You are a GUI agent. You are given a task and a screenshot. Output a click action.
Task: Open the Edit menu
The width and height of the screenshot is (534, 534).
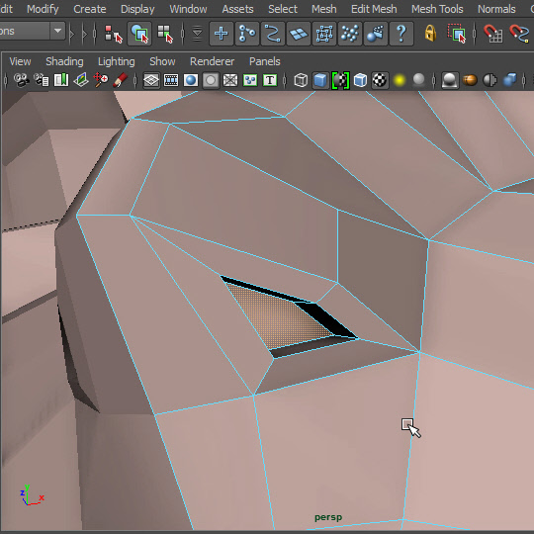pyautogui.click(x=6, y=9)
